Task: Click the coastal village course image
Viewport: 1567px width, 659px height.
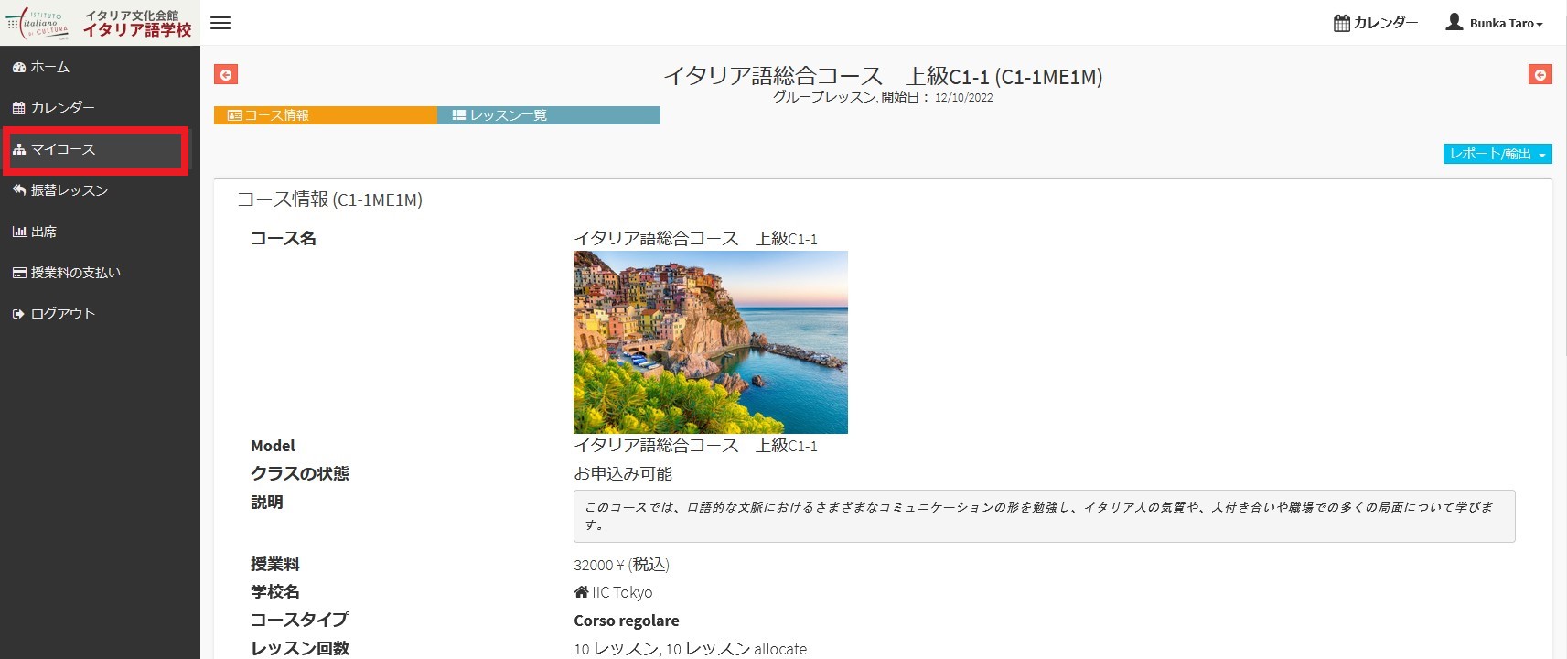Action: coord(710,342)
